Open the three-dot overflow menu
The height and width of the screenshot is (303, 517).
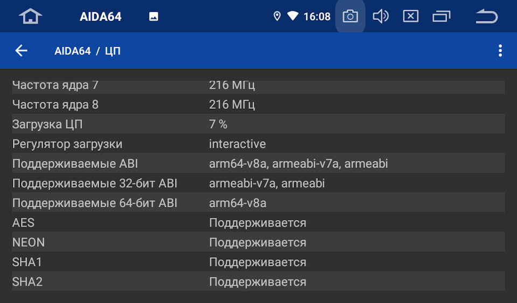coord(500,51)
